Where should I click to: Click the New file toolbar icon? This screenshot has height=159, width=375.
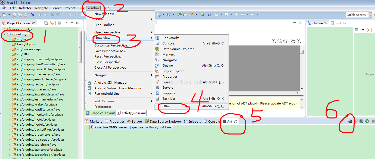click(4, 15)
